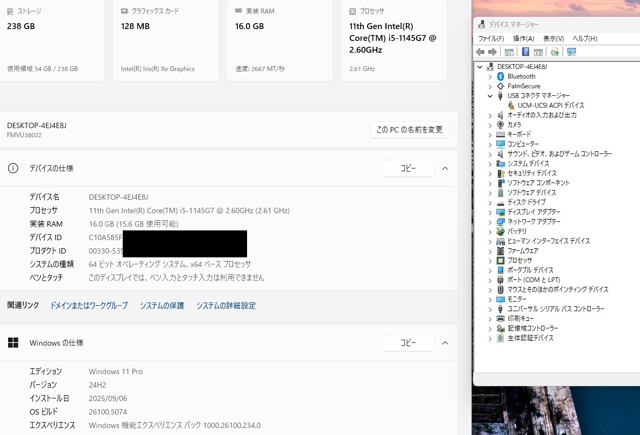The height and width of the screenshot is (435, 640).
Task: Click the Windows logo beside Windows の仕様
Action: (13, 343)
